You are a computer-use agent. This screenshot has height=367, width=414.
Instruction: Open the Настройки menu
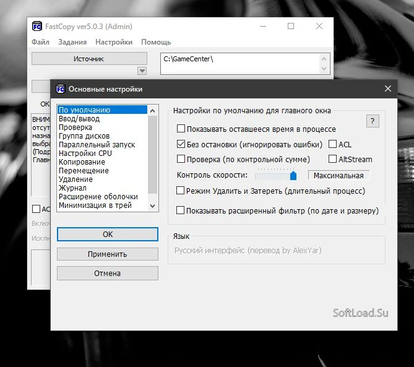tap(114, 42)
